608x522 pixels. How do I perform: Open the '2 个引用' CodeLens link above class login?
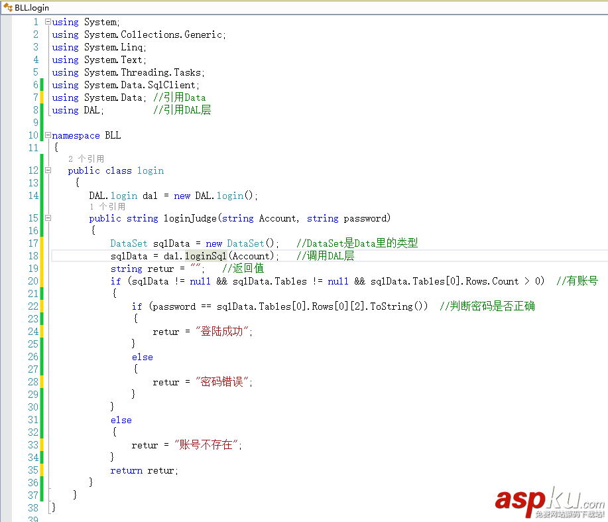pyautogui.click(x=86, y=159)
